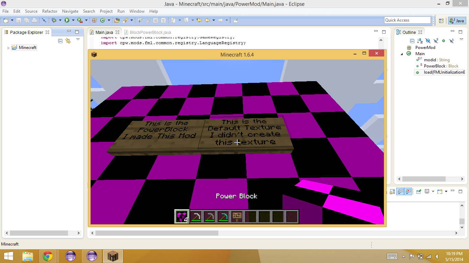469x263 pixels.
Task: Toggle Block Selection Mode icon
Action: (155, 20)
